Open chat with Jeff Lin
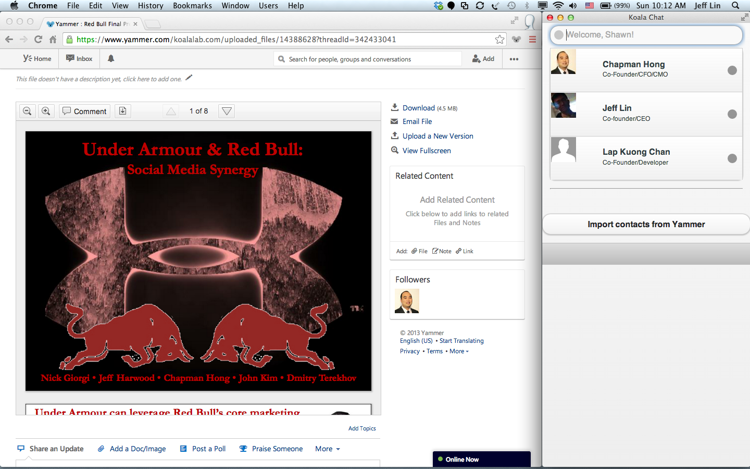 tap(646, 114)
